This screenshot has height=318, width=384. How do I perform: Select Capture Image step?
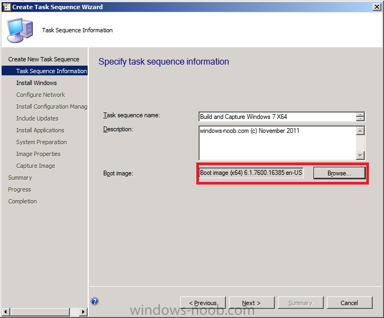pos(35,166)
